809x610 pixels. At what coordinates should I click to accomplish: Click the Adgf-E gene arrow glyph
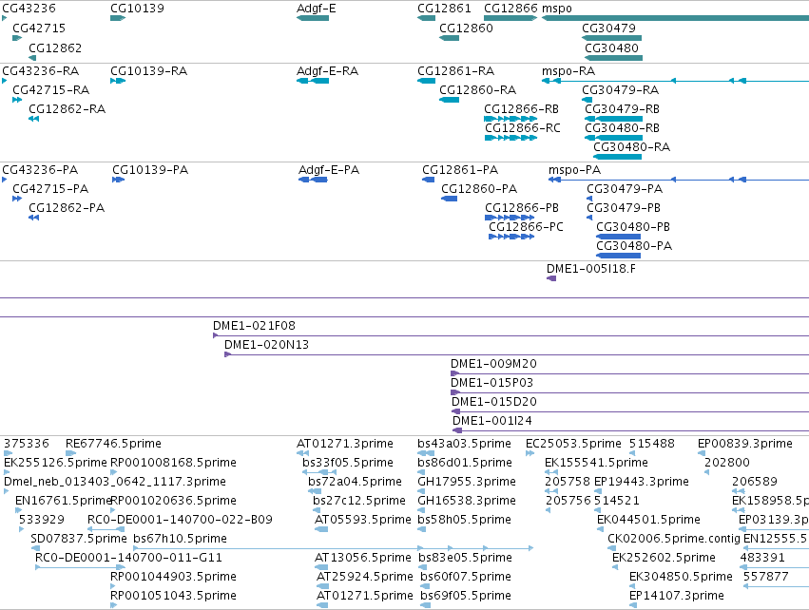(x=313, y=18)
